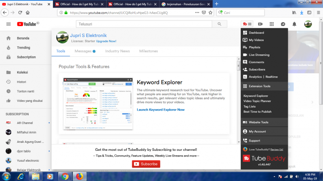
Task: Expand the My Account section
Action: click(x=257, y=132)
